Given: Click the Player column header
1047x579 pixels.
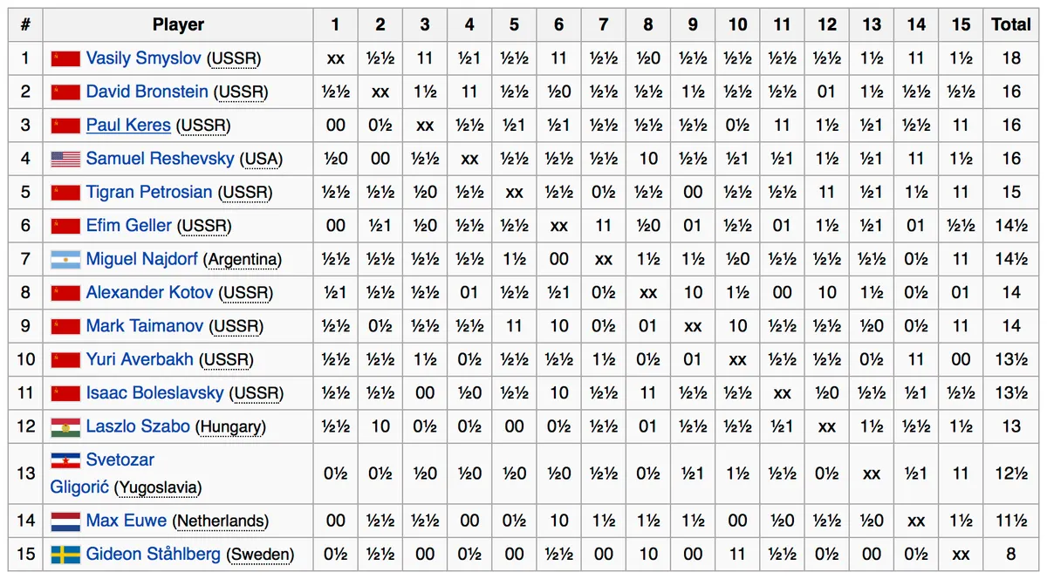Looking at the screenshot, I should tap(178, 24).
